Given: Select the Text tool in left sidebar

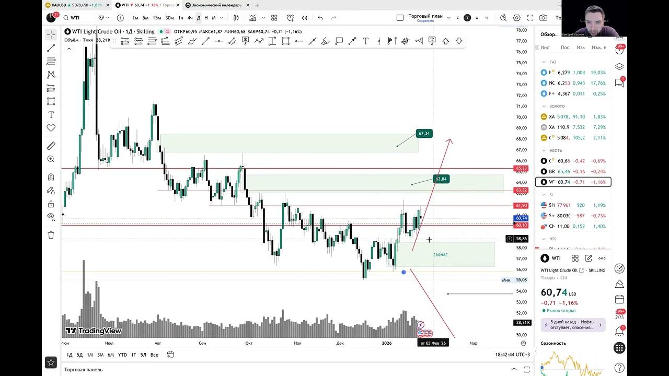Looking at the screenshot, I should pos(51,115).
